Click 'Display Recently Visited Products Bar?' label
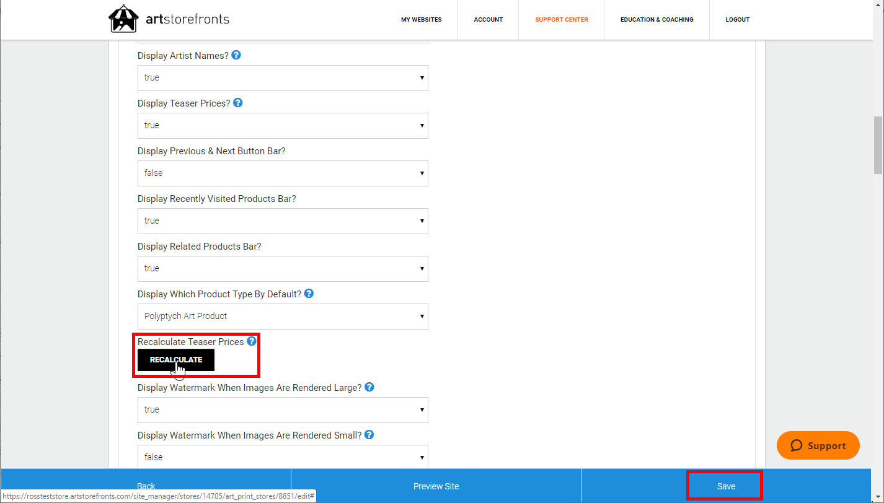This screenshot has height=503, width=884. tap(217, 199)
